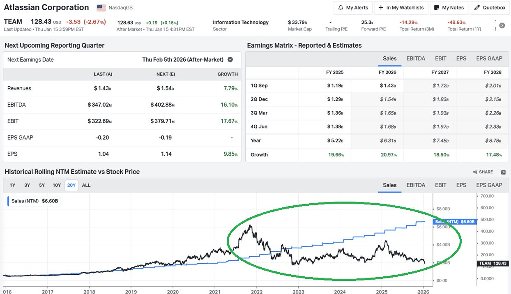Viewport: 511px width, 294px height.
Task: Click the blue Sales (NTM) $6.60B axis label
Action: coord(454,222)
